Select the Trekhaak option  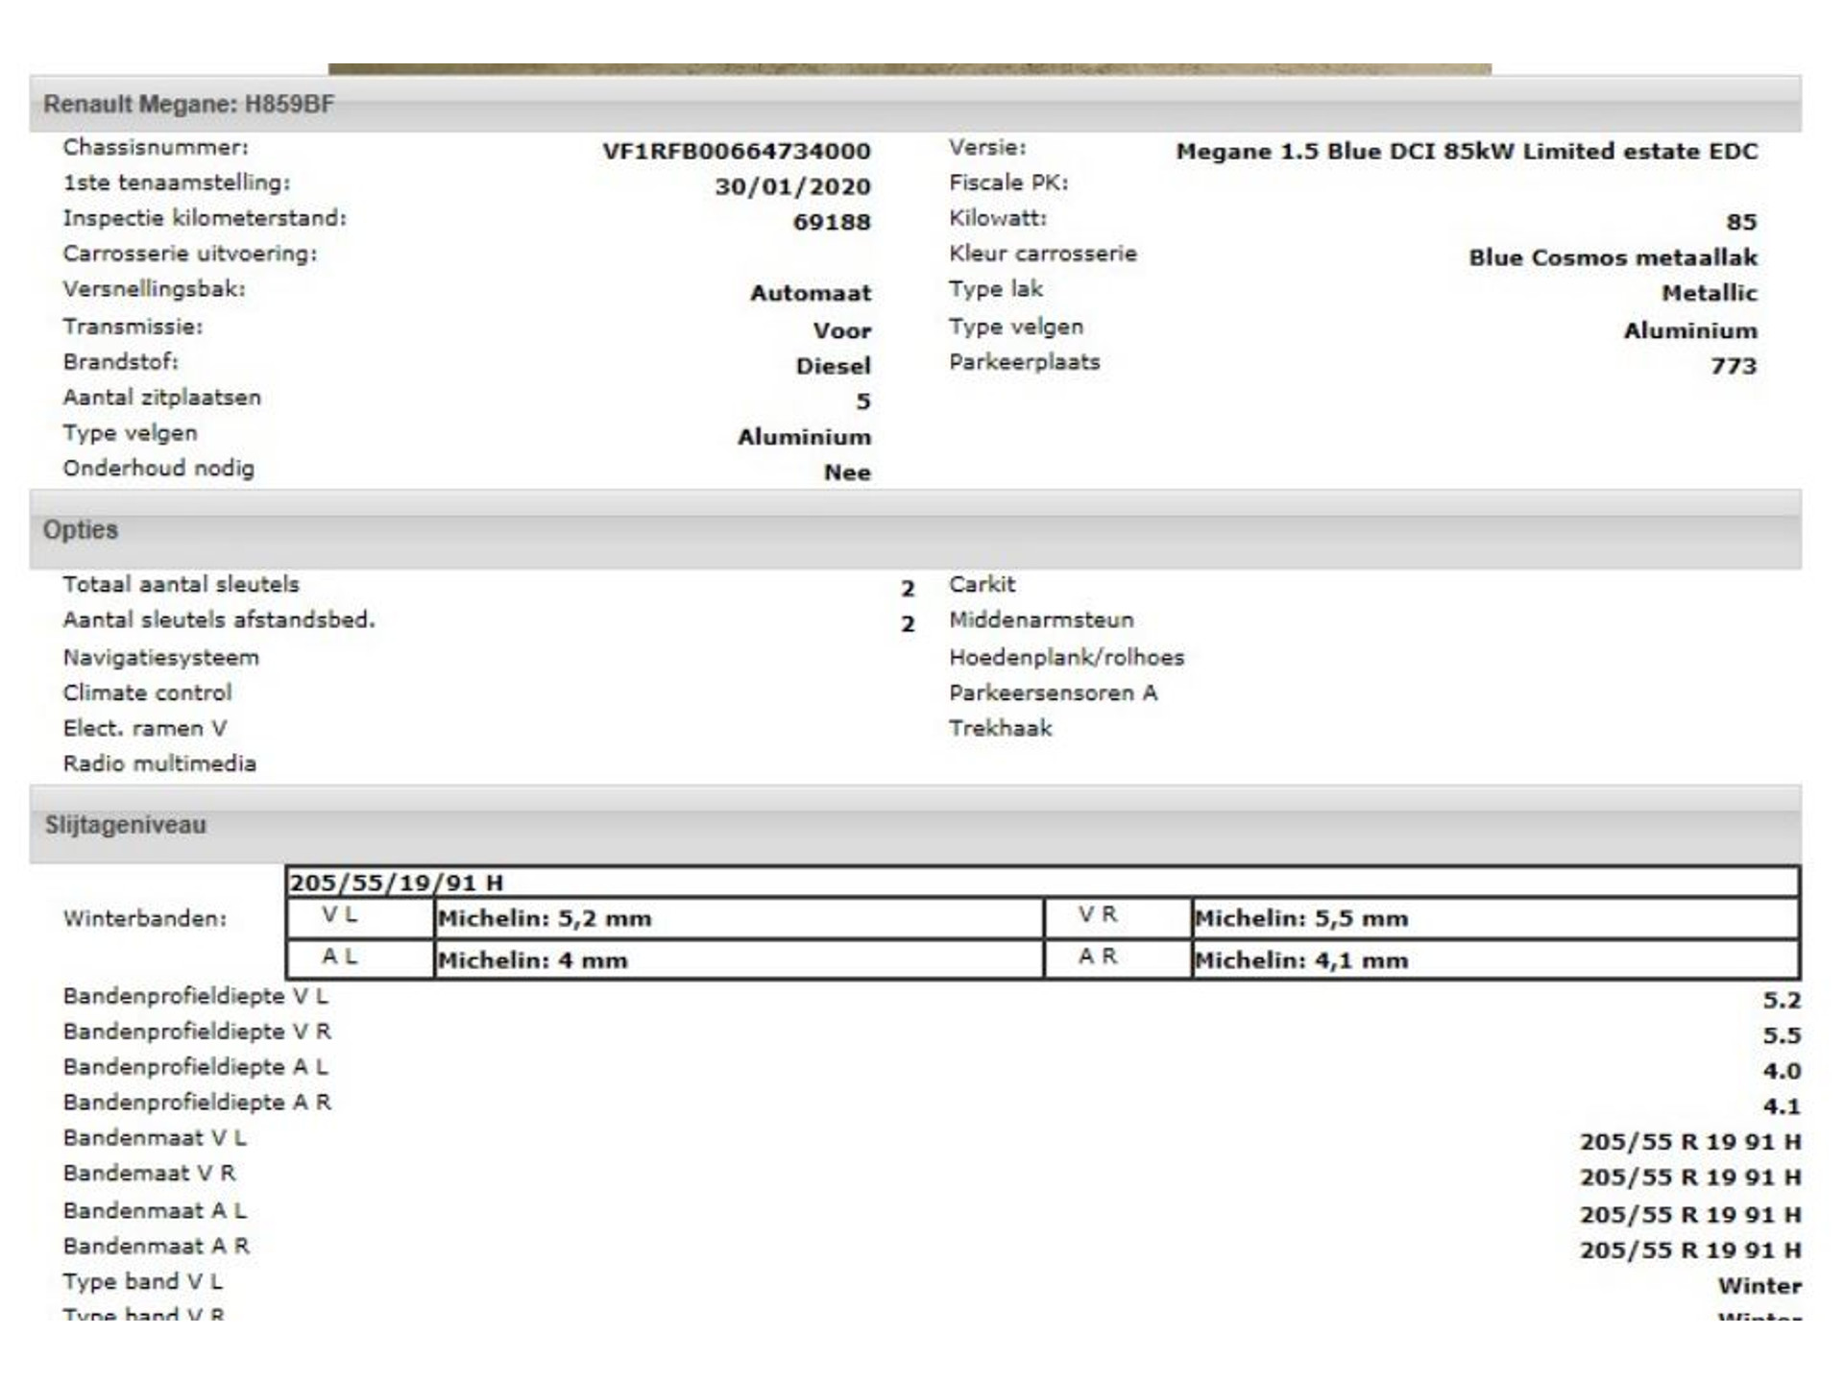(1000, 728)
